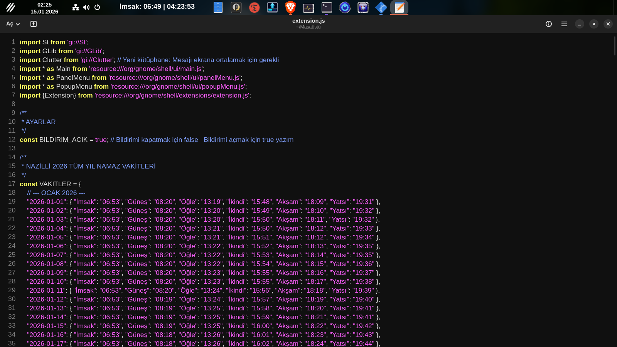Maximize the editor window

pyautogui.click(x=593, y=24)
